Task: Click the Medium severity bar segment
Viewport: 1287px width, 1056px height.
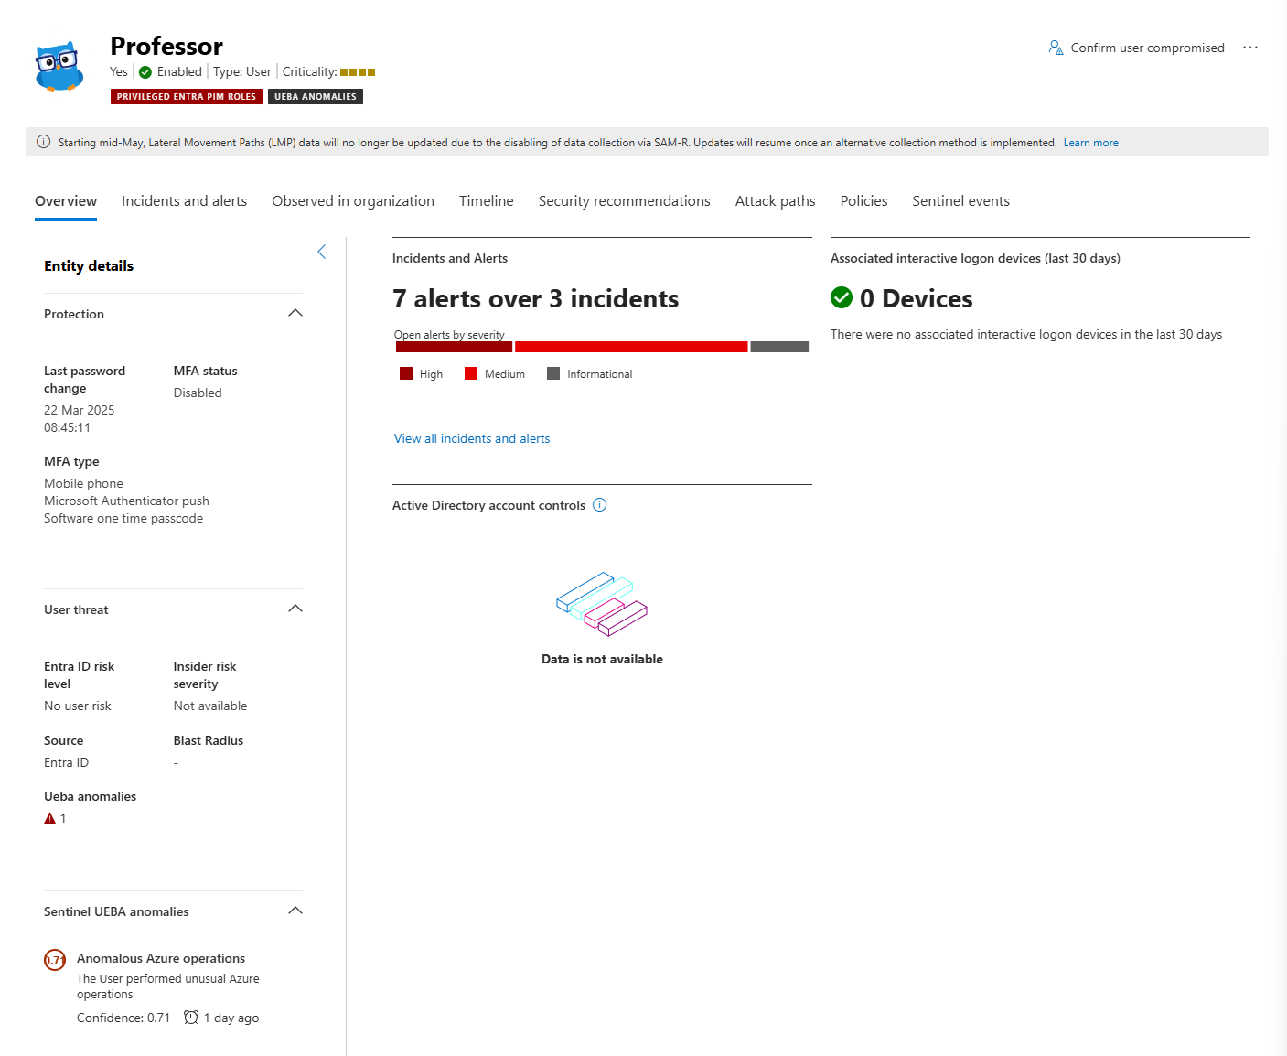Action: [x=631, y=348]
